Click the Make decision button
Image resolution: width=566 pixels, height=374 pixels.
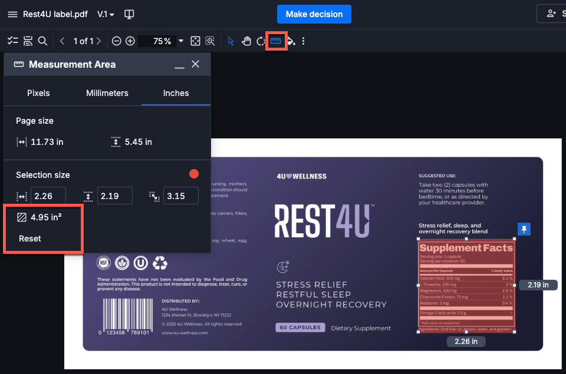[314, 14]
